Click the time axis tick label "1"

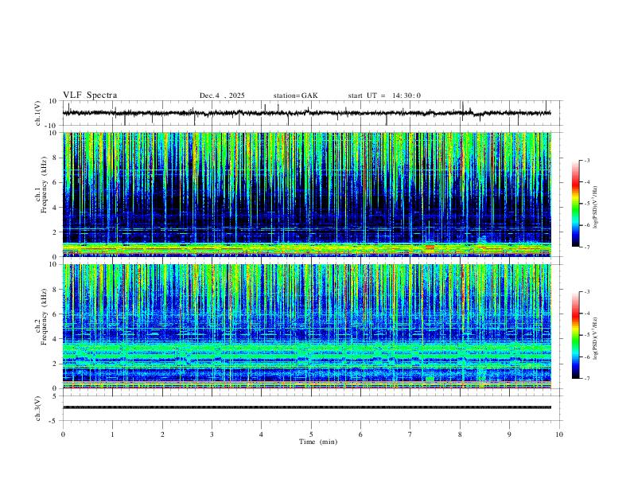pos(112,434)
